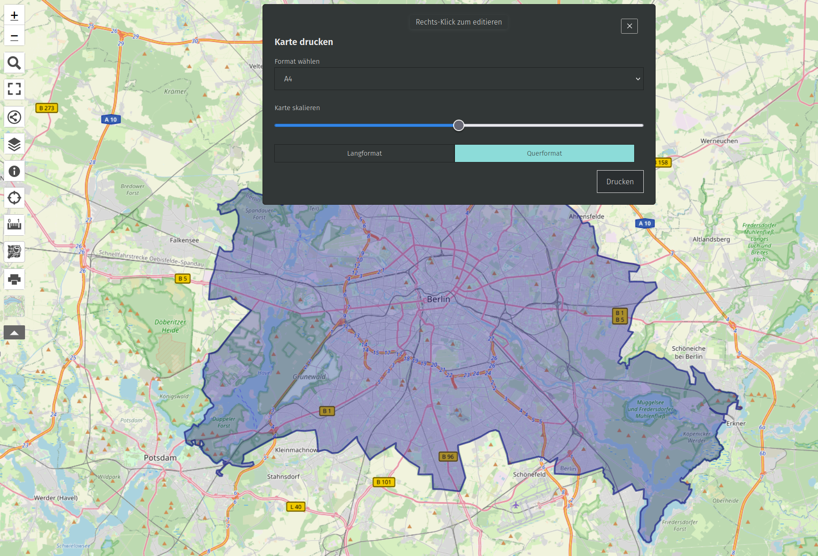Open the Format wählen dropdown
The width and height of the screenshot is (818, 556).
(x=459, y=79)
